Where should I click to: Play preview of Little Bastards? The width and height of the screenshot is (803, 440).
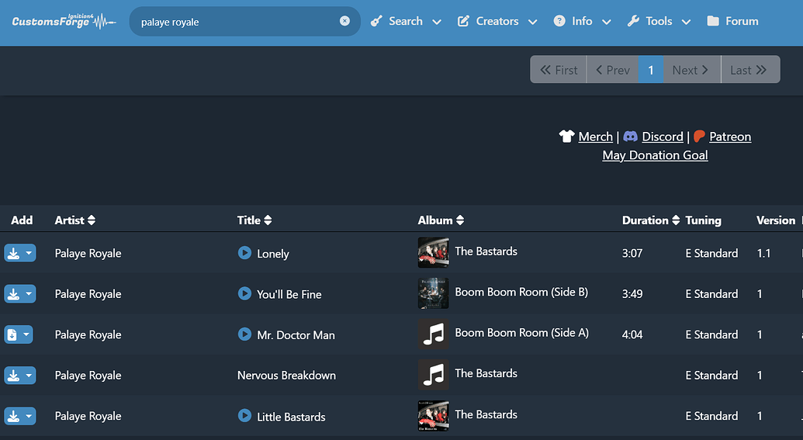coord(244,416)
